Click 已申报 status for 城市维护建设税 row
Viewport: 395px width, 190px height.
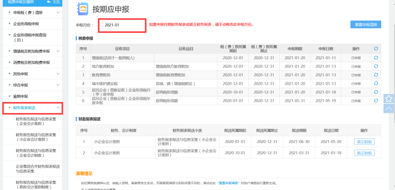click(x=356, y=84)
